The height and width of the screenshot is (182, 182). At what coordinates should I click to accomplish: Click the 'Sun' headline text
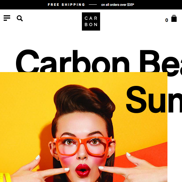[154, 99]
